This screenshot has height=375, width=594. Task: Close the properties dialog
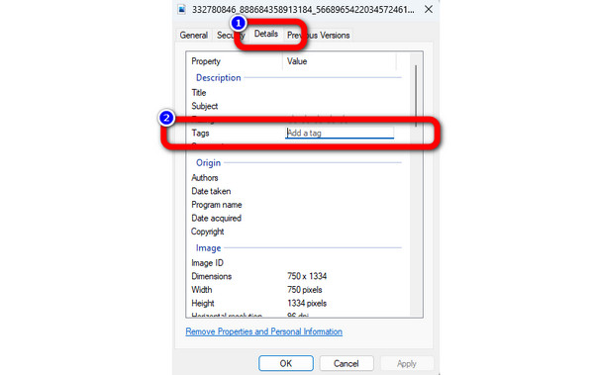(429, 9)
